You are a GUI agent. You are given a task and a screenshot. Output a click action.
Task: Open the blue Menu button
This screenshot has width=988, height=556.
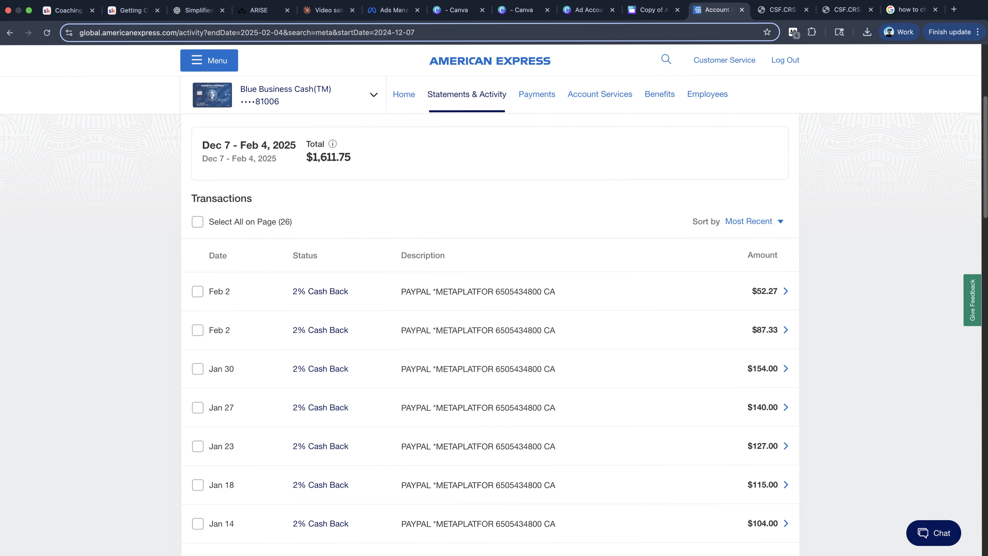pos(209,60)
